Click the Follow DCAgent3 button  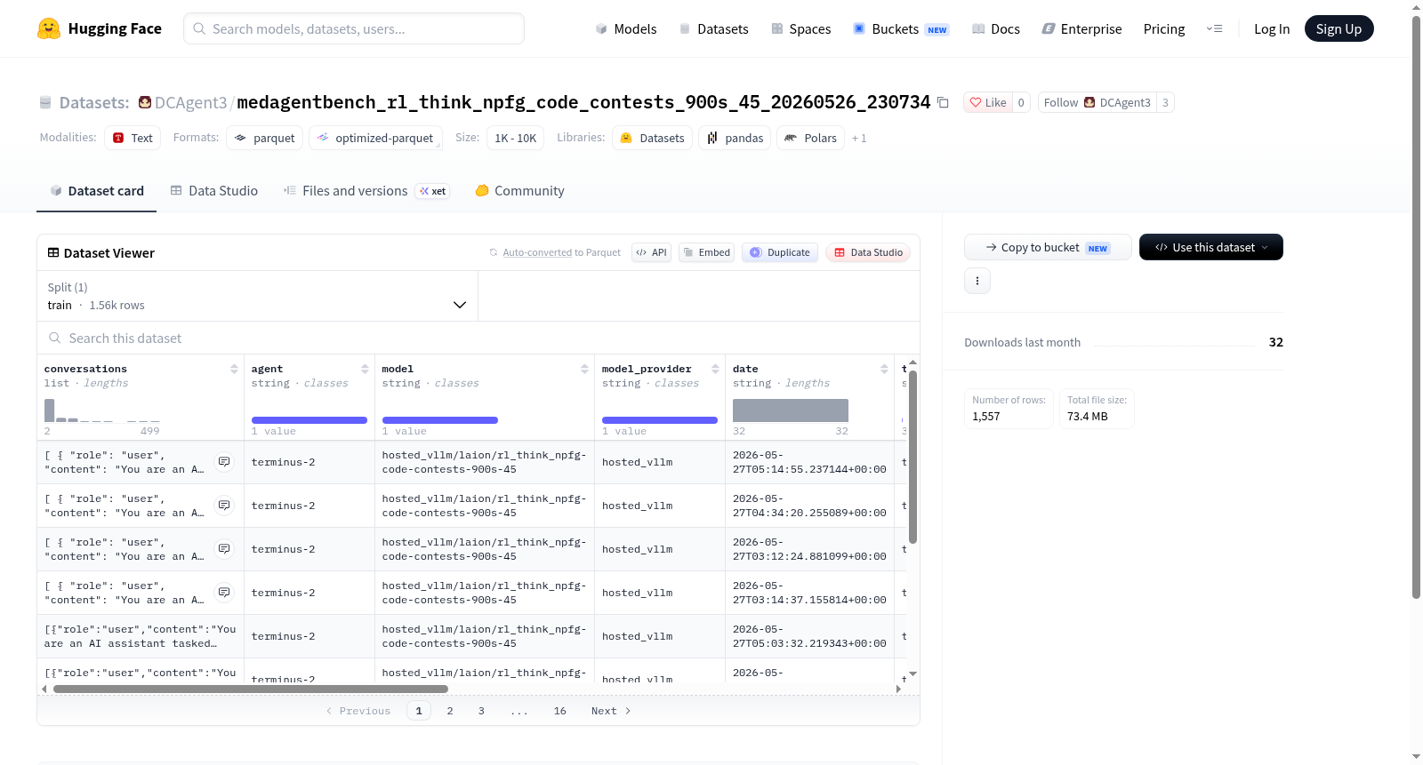1097,102
